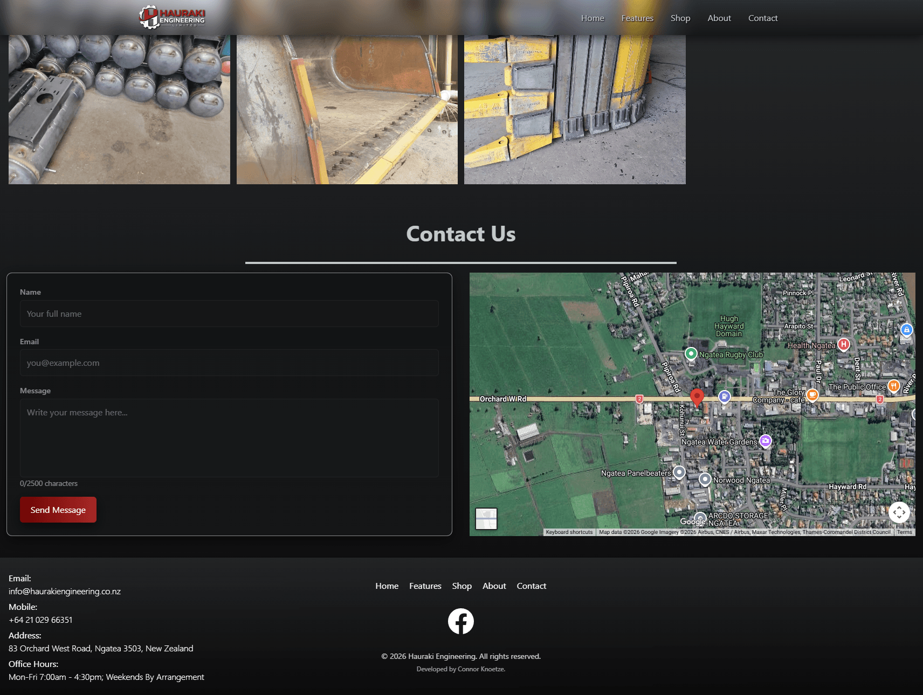Click the footer Contact link
923x695 pixels.
[532, 586]
